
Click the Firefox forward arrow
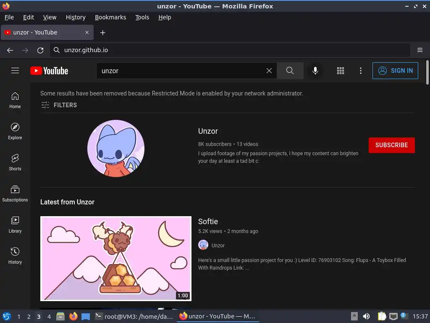(25, 50)
